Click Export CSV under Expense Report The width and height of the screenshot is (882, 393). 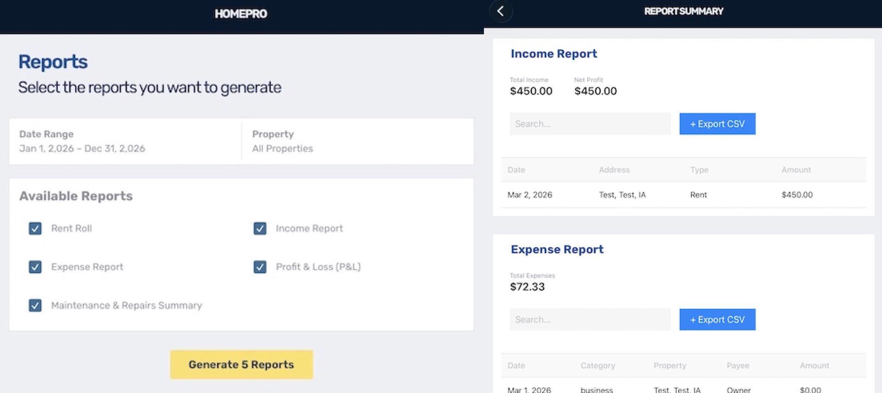coord(717,319)
